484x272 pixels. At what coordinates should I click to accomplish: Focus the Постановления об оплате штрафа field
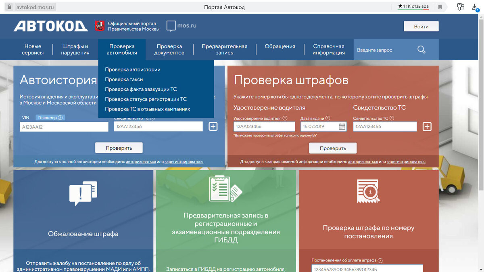[x=367, y=269]
